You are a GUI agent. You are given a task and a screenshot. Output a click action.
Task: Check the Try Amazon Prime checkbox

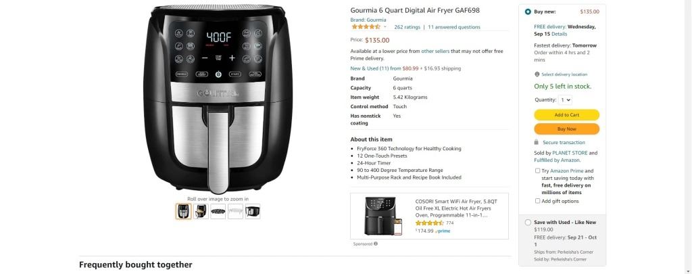(x=537, y=170)
